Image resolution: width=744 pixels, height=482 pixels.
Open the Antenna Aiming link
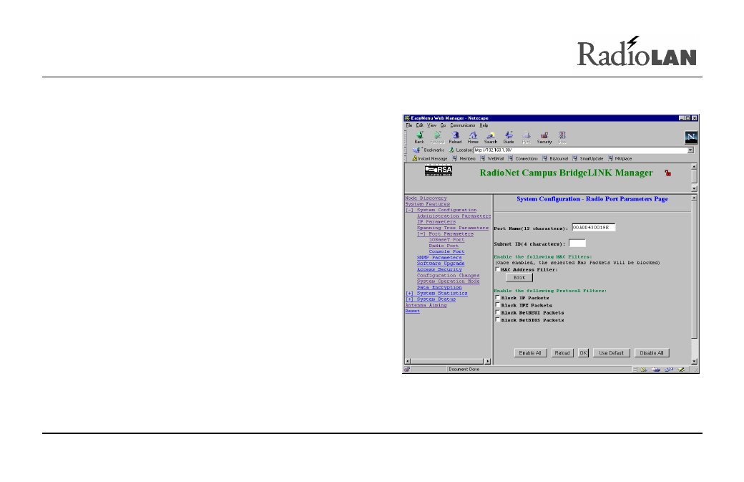pyautogui.click(x=426, y=305)
